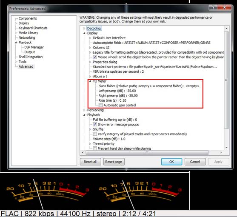Toggle Mouse wheel scroll object checkbox
Screen dimensions: 237x217
coord(95,57)
